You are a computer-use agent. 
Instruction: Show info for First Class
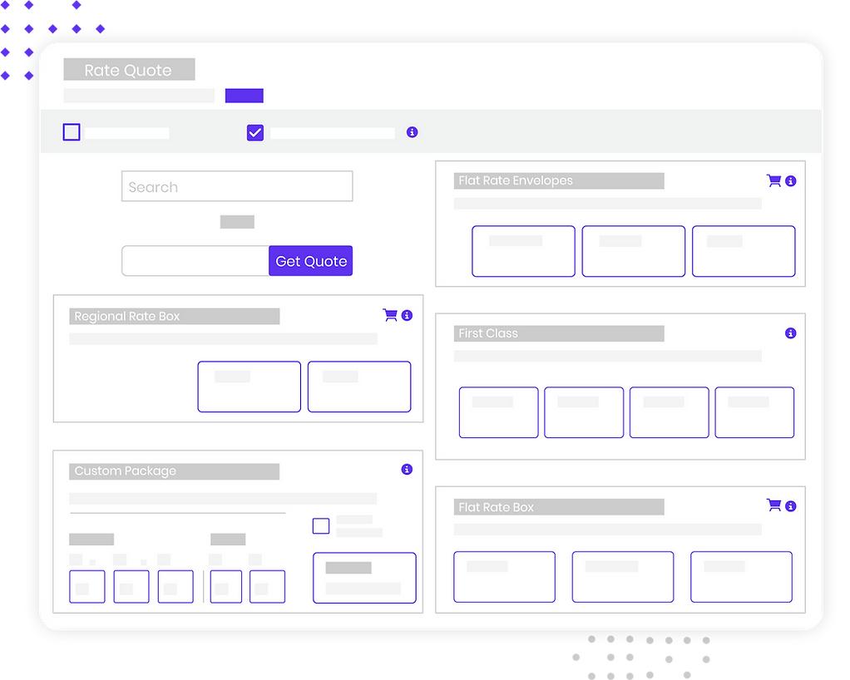pyautogui.click(x=790, y=333)
